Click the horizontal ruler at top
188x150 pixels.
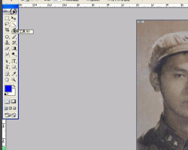point(103,6)
